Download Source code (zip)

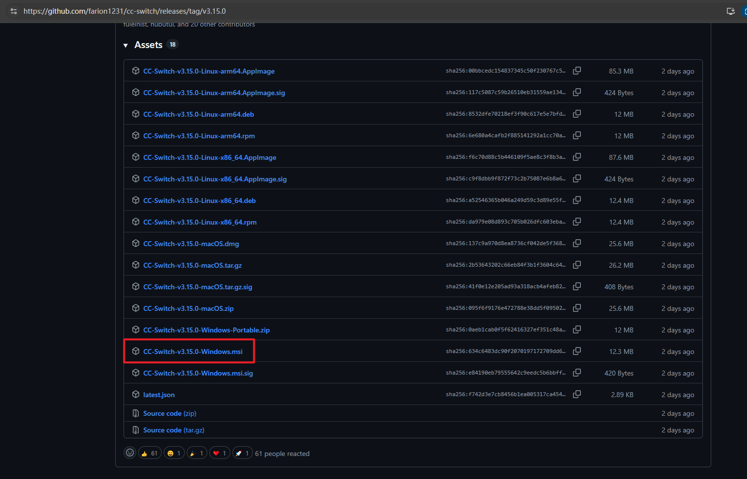pyautogui.click(x=170, y=413)
